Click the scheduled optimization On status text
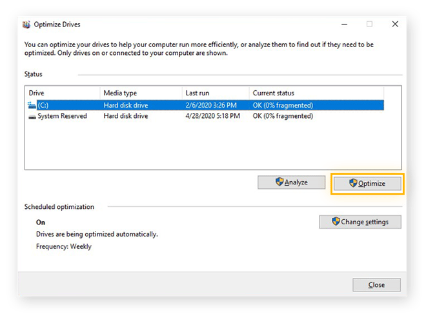This screenshot has height=314, width=426. (x=41, y=222)
